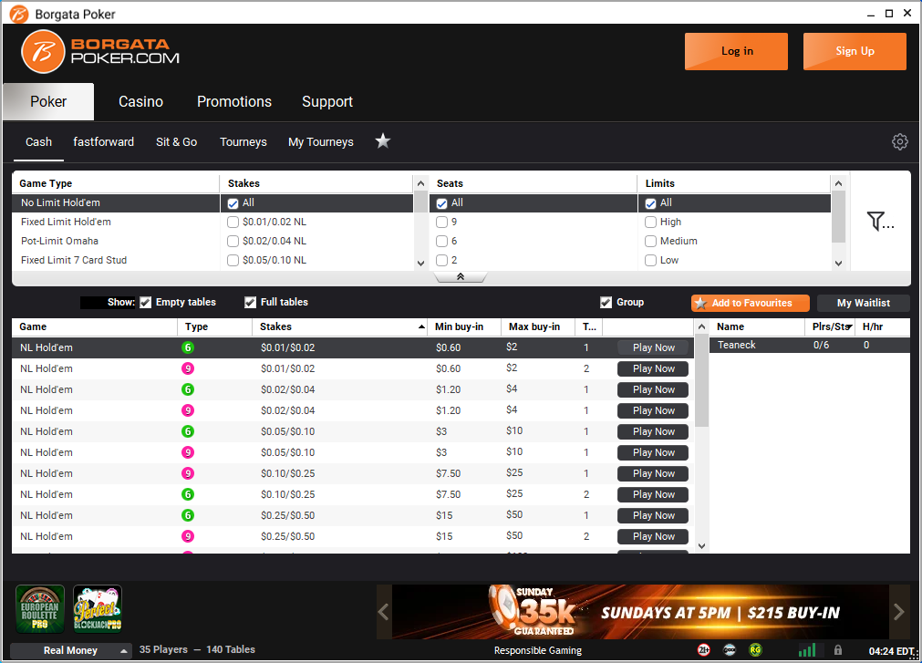Toggle the All stakes checkbox
922x663 pixels.
coord(233,203)
